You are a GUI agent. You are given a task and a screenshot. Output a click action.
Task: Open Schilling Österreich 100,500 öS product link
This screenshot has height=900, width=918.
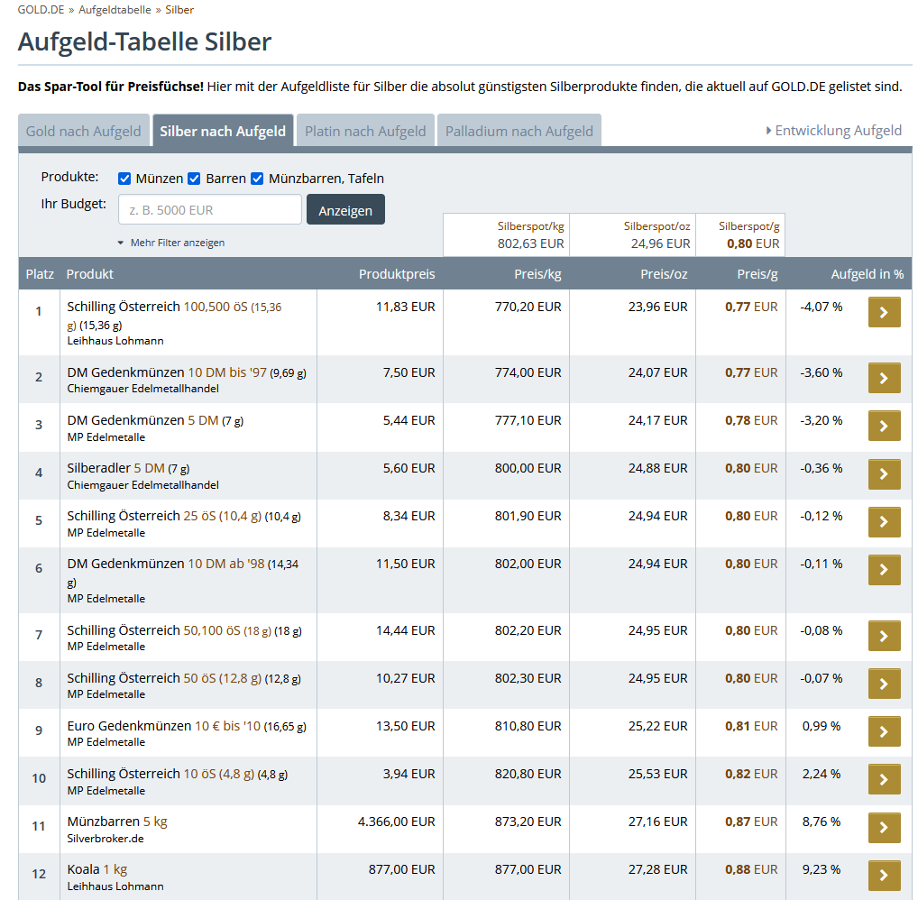pyautogui.click(x=174, y=315)
